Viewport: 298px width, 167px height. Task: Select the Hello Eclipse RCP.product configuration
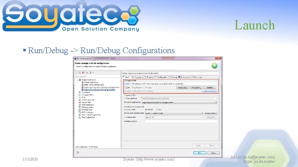(x=94, y=85)
